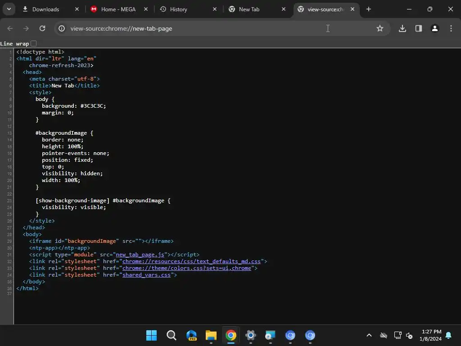Click the 'background: #3C3C3C;' line

(74, 106)
